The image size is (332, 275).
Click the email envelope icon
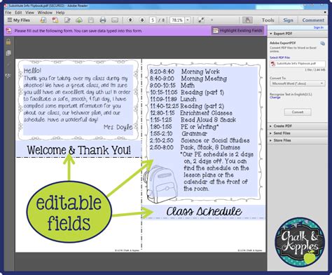tap(115, 20)
